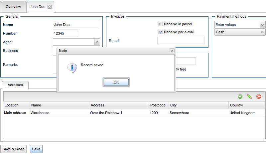
Task: Expand the Agent dropdown
Action: [x=97, y=42]
